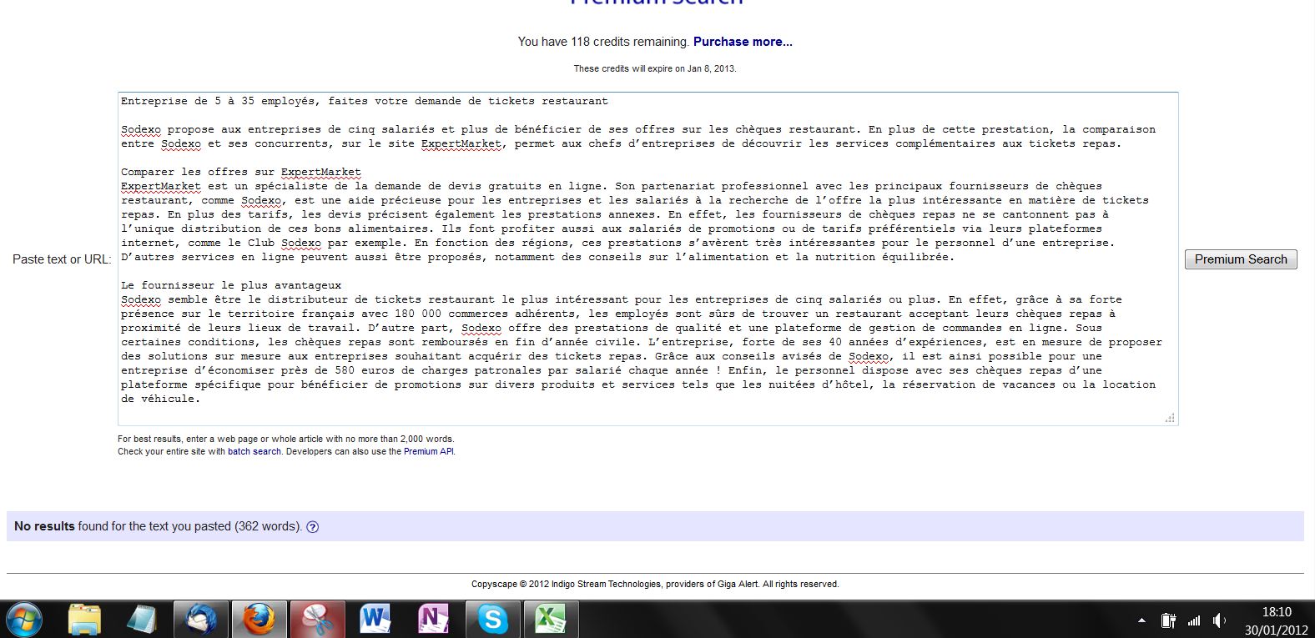Expand the hidden system tray icons
The height and width of the screenshot is (638, 1315).
(1141, 620)
